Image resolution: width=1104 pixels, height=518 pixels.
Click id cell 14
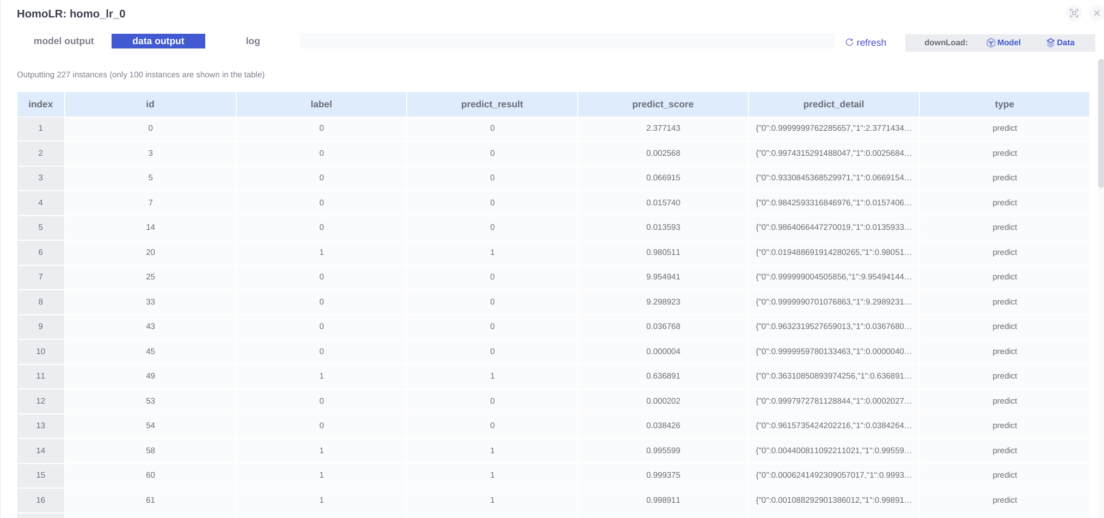tap(150, 227)
